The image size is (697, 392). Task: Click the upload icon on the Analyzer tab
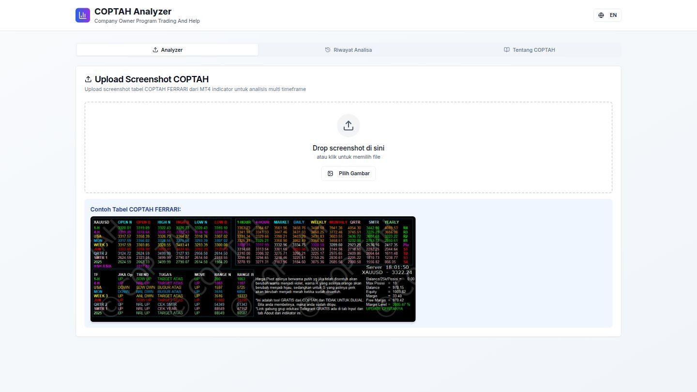[155, 50]
